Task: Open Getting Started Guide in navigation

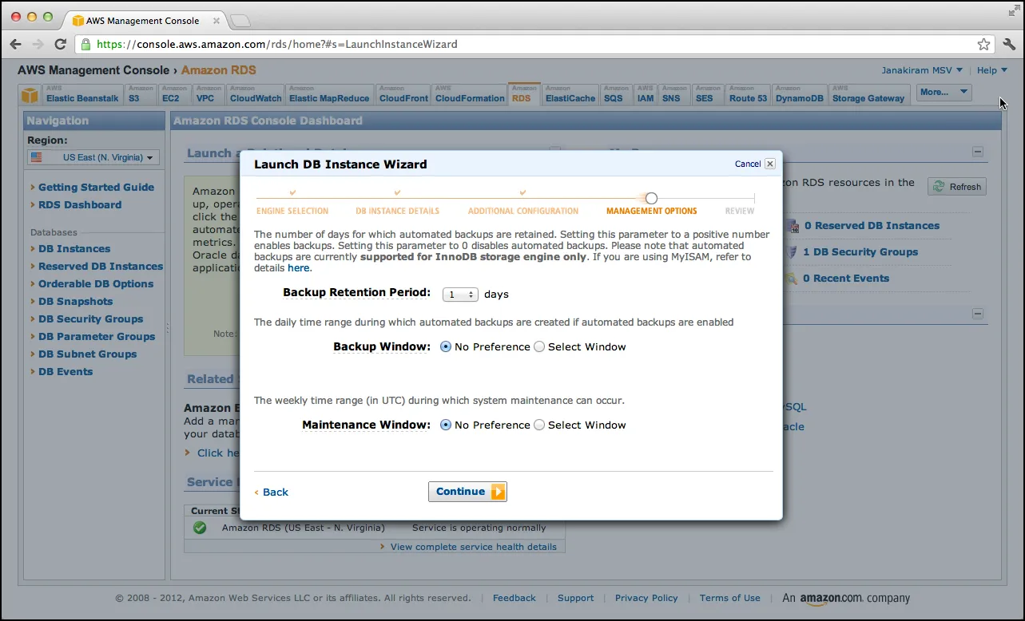Action: coord(96,188)
